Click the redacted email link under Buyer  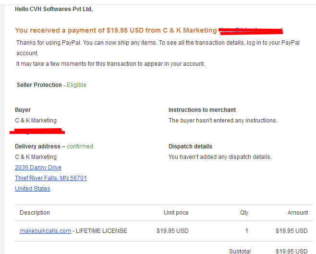37,131
